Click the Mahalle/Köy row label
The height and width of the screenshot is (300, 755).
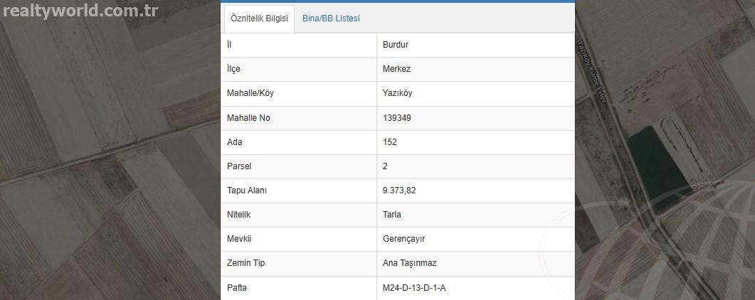click(x=250, y=93)
